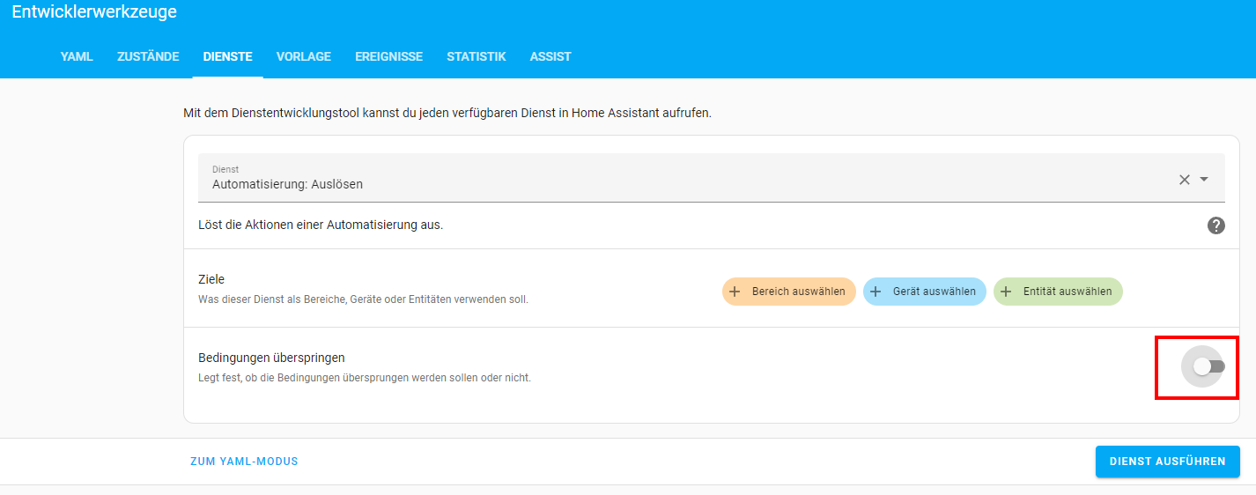1256x495 pixels.
Task: Expand the Dienst dropdown arrow
Action: [x=1204, y=180]
